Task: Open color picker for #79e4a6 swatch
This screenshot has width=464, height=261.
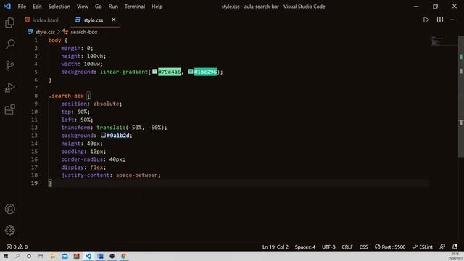Action: pyautogui.click(x=154, y=72)
